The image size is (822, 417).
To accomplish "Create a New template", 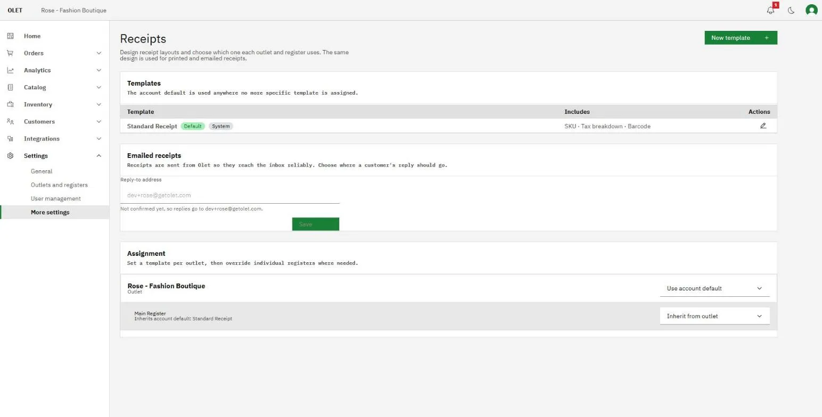I will tap(741, 38).
